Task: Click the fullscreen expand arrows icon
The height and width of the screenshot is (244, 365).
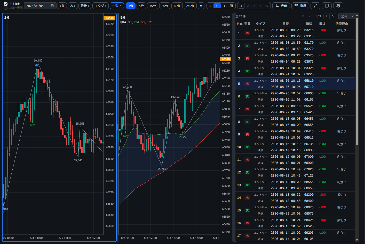Action: [x=315, y=6]
